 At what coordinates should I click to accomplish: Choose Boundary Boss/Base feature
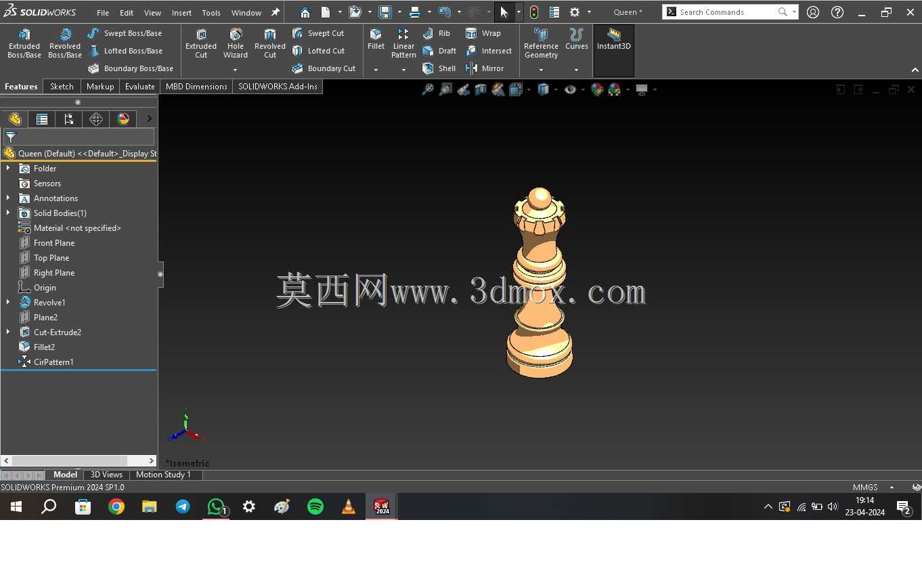131,68
